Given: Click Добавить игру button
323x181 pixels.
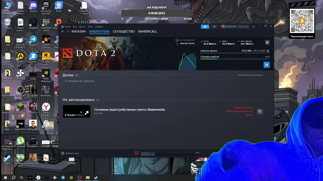Looking at the screenshot, I should click(x=70, y=153).
